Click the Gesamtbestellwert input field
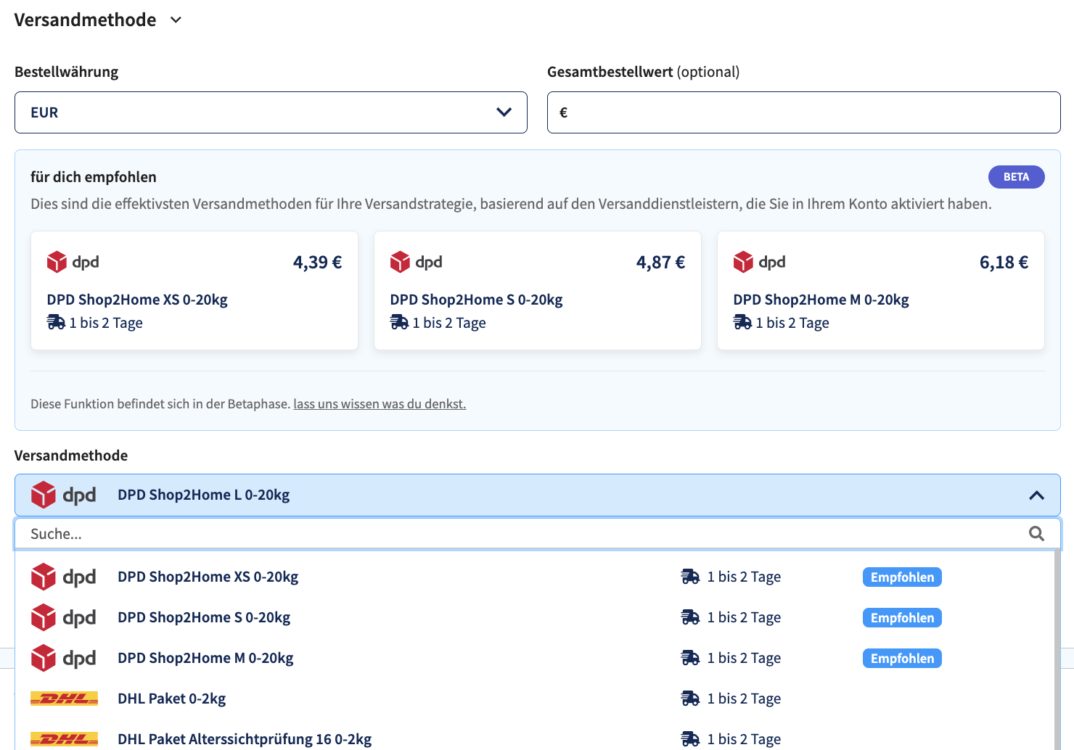Viewport: 1074px width, 750px height. pos(803,112)
